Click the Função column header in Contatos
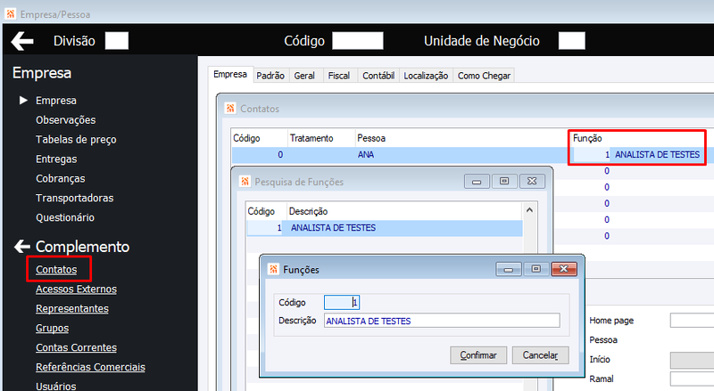Image resolution: width=714 pixels, height=391 pixels. (587, 138)
